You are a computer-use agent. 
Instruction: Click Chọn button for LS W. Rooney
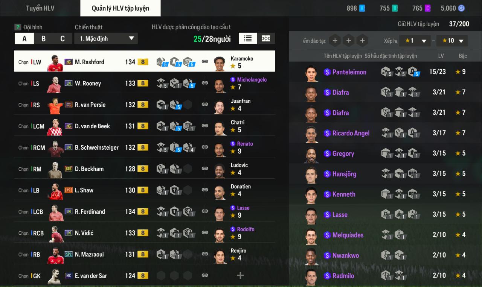(23, 84)
